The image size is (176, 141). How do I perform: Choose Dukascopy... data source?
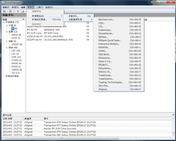pos(119,30)
